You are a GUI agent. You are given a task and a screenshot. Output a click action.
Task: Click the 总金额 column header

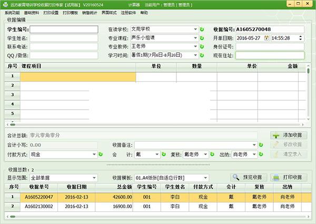[x=114, y=187]
